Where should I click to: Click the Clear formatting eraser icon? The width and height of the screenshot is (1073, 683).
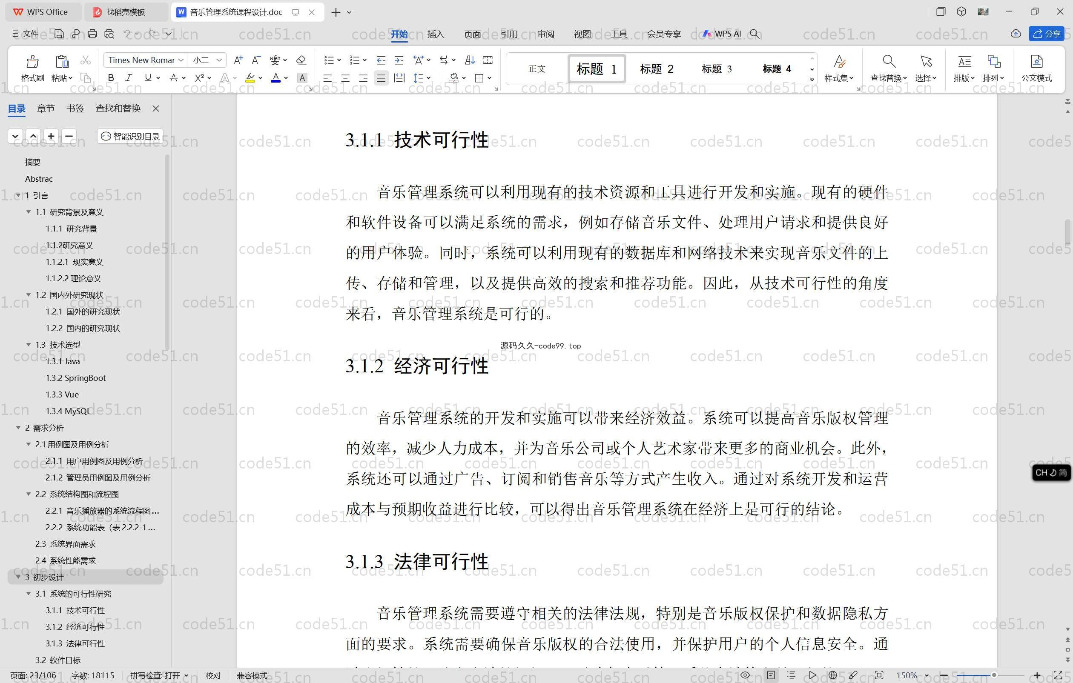[301, 60]
